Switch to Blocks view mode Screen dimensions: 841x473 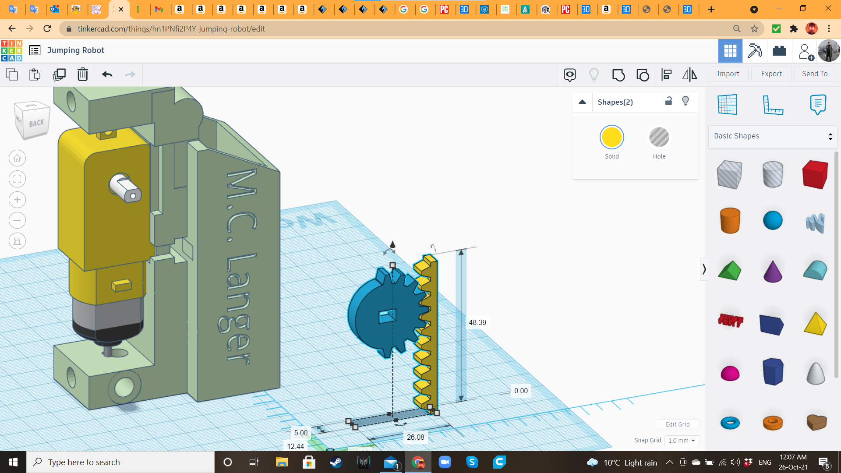tap(755, 51)
